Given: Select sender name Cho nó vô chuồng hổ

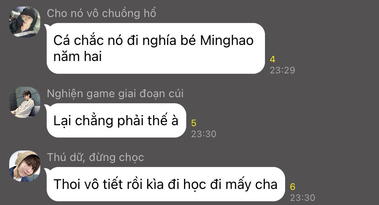Looking at the screenshot, I should (x=102, y=13).
